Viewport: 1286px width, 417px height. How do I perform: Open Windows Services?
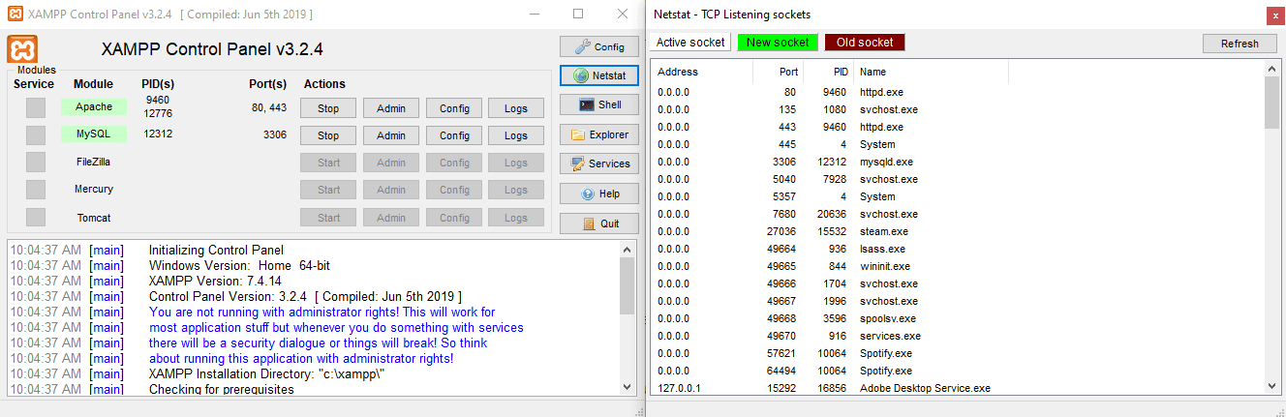599,164
